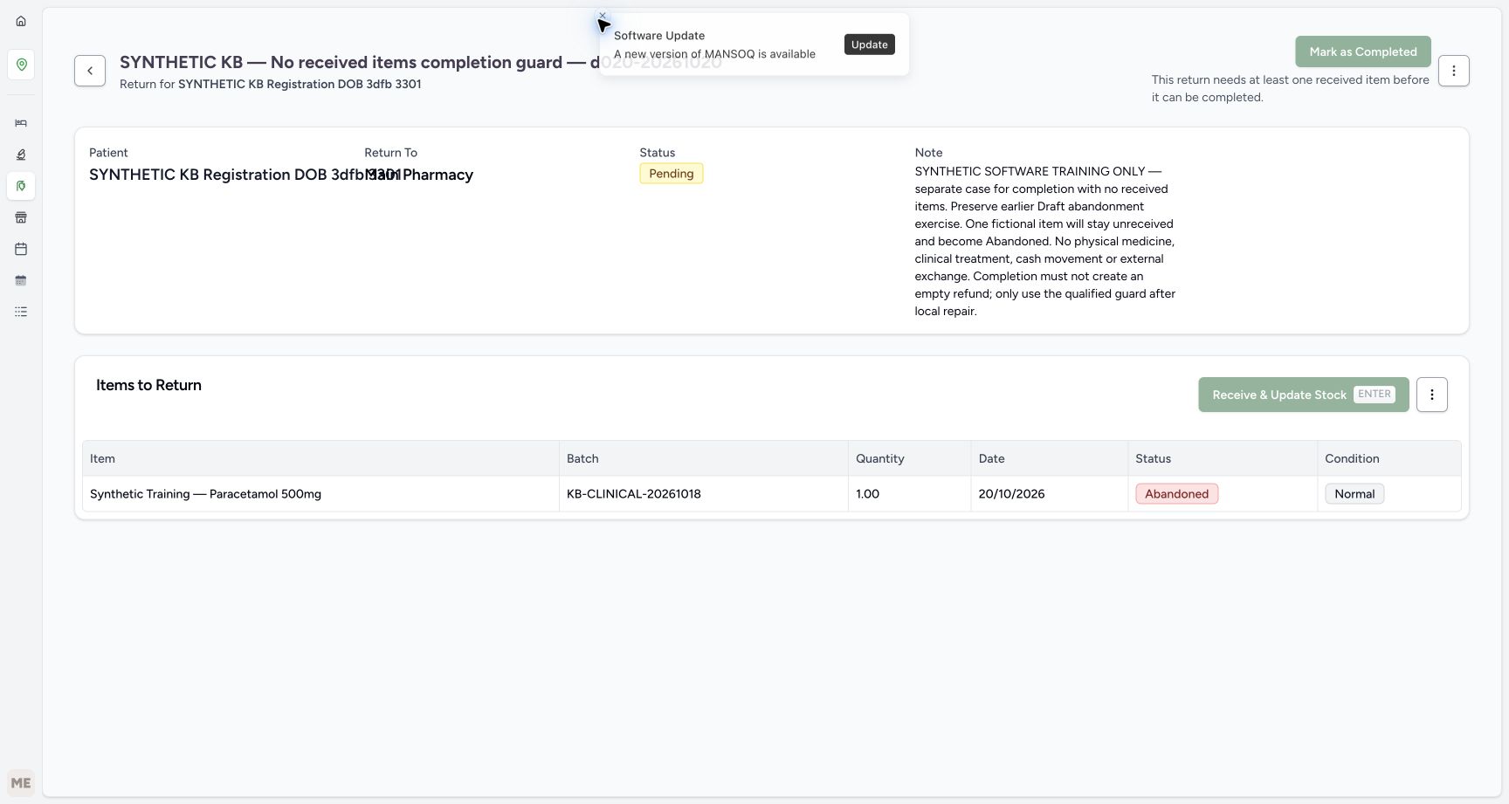Open the bed (inpatient) sidebar icon
Image resolution: width=1509 pixels, height=804 pixels.
pos(21,123)
